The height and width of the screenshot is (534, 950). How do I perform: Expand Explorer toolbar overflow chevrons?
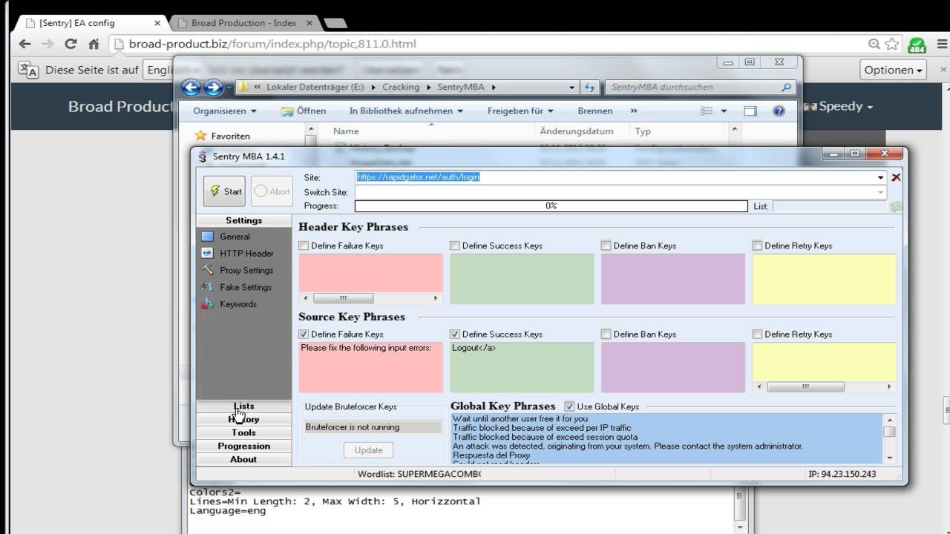tap(634, 111)
